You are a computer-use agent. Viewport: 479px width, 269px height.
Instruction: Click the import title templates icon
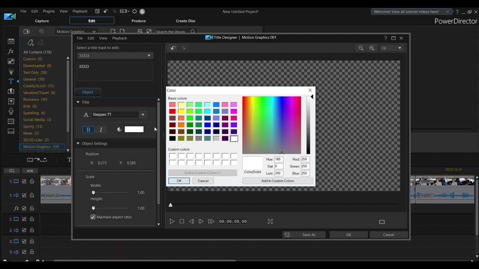pos(27,32)
